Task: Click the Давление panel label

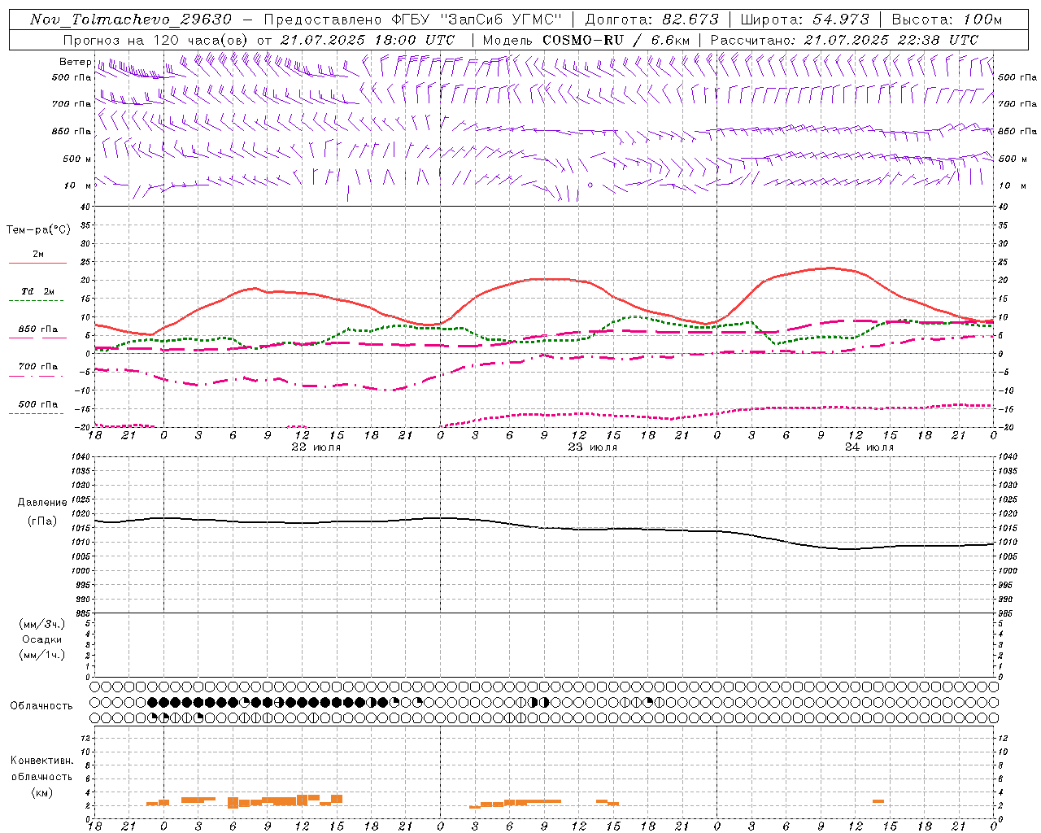Action: point(42,503)
